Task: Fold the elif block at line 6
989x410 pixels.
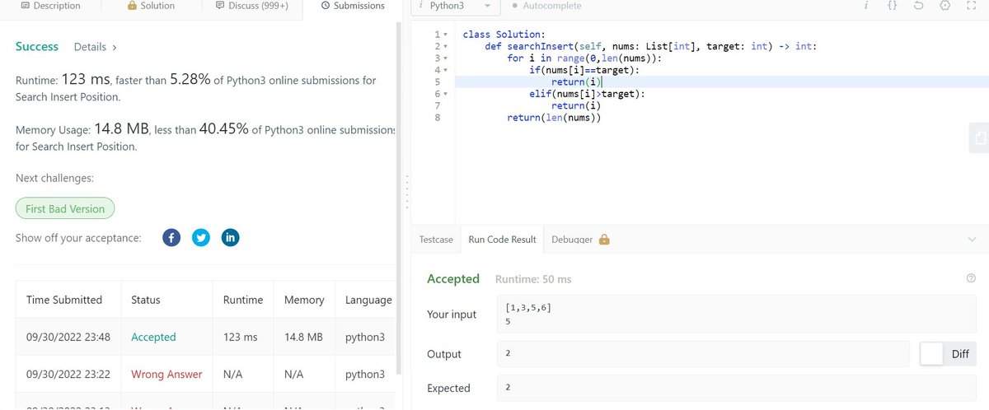Action: (x=445, y=94)
